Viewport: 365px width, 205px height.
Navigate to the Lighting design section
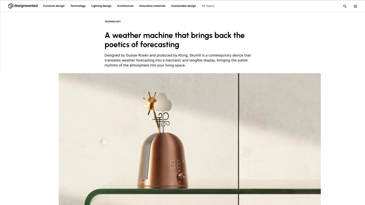[101, 6]
